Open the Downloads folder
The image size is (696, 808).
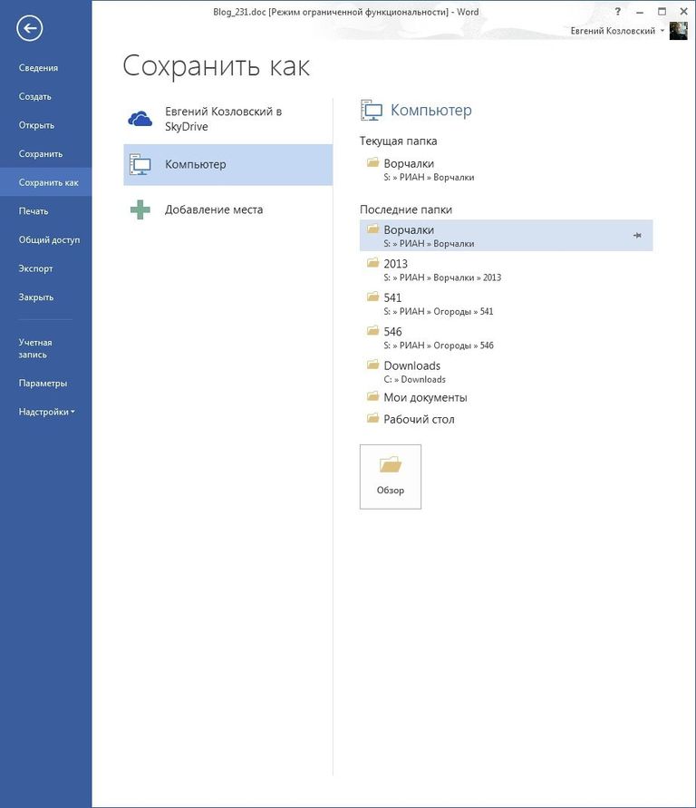tap(506, 372)
